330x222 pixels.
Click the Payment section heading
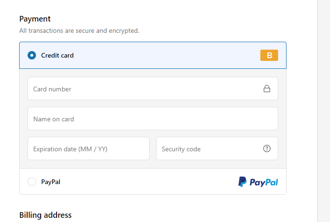click(35, 19)
